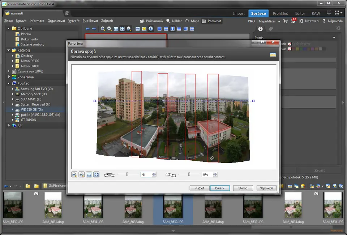Click the fit-to-window icon in Panorama dialog
Screen dimensions: 347x235
[x=96, y=175]
